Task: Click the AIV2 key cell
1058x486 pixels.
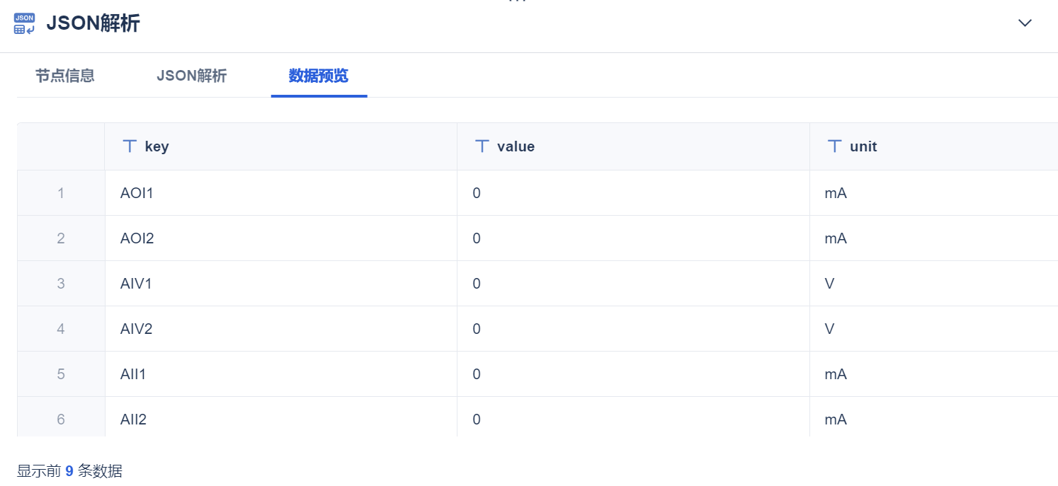Action: tap(137, 329)
